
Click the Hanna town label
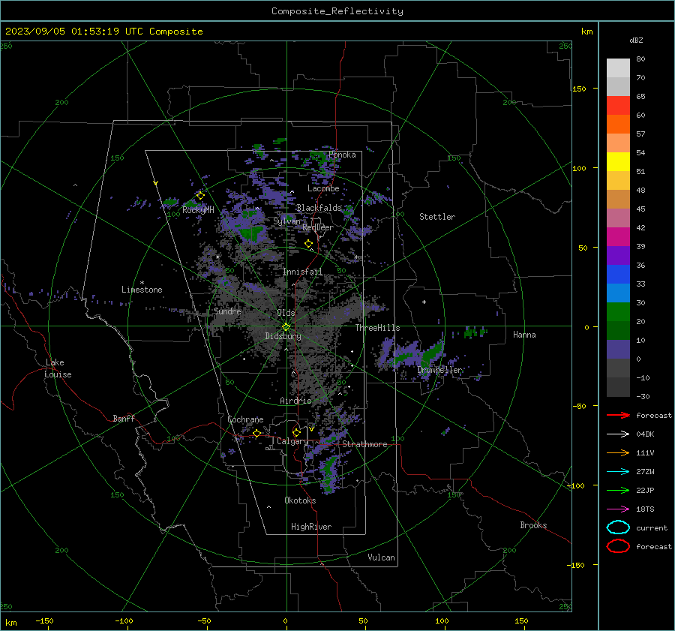click(x=524, y=335)
